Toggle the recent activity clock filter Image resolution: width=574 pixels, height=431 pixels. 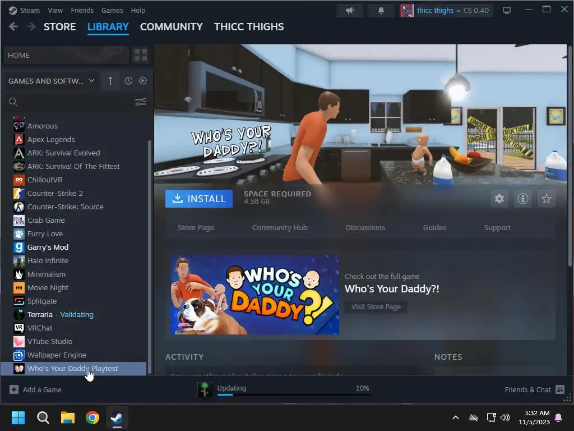point(128,81)
